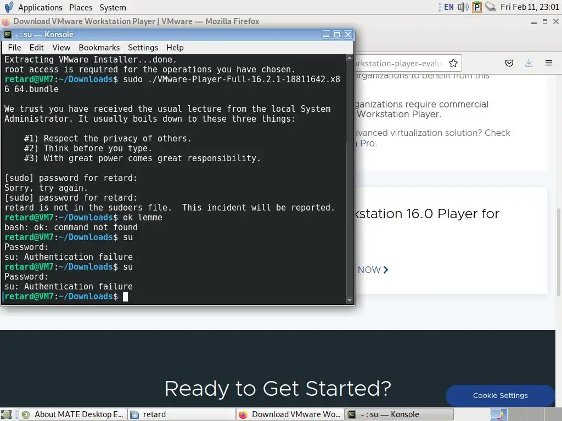562x421 pixels.
Task: Open the Konsole Settings menu
Action: [143, 48]
